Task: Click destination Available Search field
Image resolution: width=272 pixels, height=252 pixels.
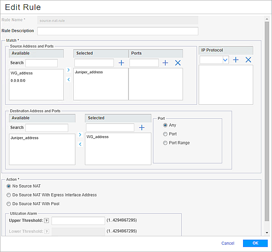Action: pyautogui.click(x=47, y=128)
